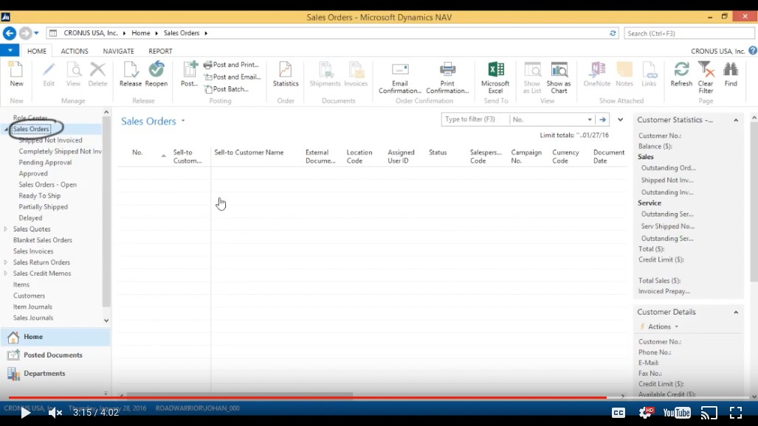
Task: Open the Sales Orders title dropdown
Action: coord(183,121)
